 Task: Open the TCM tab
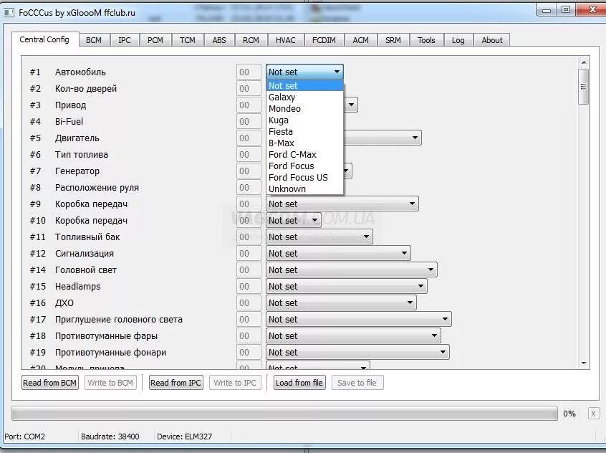pyautogui.click(x=188, y=40)
